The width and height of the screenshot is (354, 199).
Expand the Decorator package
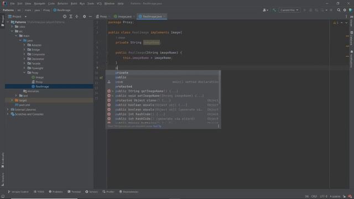[x=24, y=59]
